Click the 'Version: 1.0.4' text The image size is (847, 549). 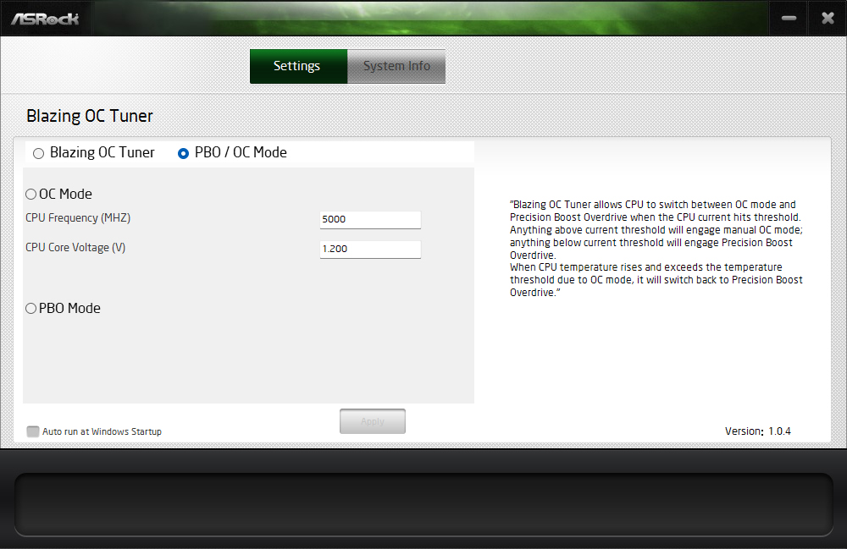click(x=758, y=431)
